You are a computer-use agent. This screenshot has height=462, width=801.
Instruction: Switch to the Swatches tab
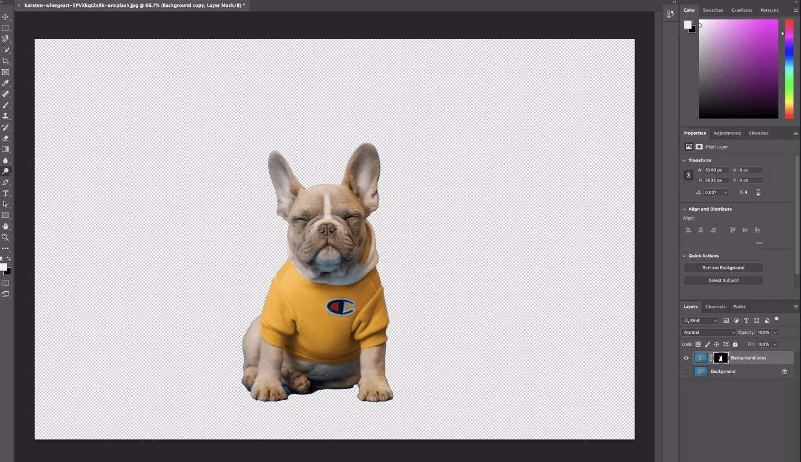click(713, 10)
